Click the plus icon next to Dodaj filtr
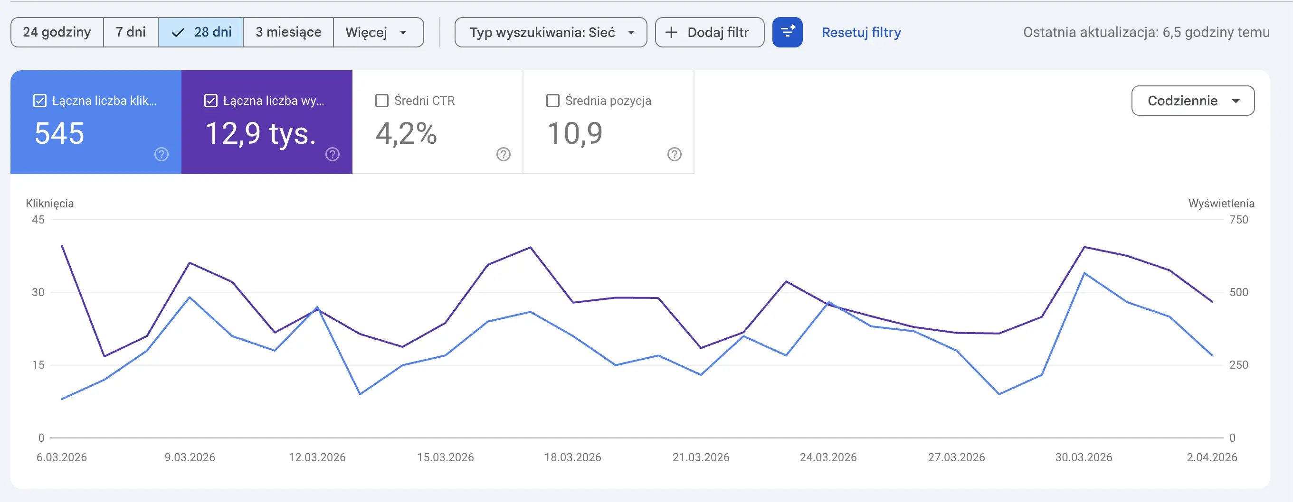Viewport: 1293px width, 502px height. [671, 32]
